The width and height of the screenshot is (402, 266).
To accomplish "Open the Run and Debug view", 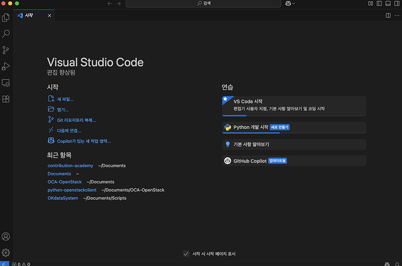I will pyautogui.click(x=6, y=66).
